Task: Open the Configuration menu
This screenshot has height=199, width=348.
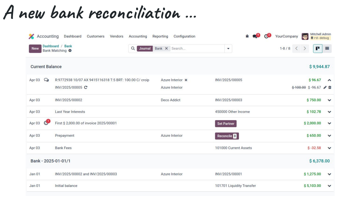Action: [184, 36]
